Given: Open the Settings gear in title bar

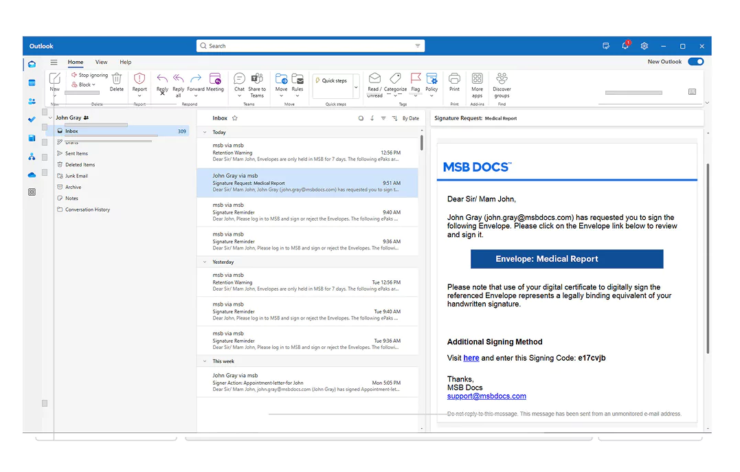Looking at the screenshot, I should coord(644,46).
